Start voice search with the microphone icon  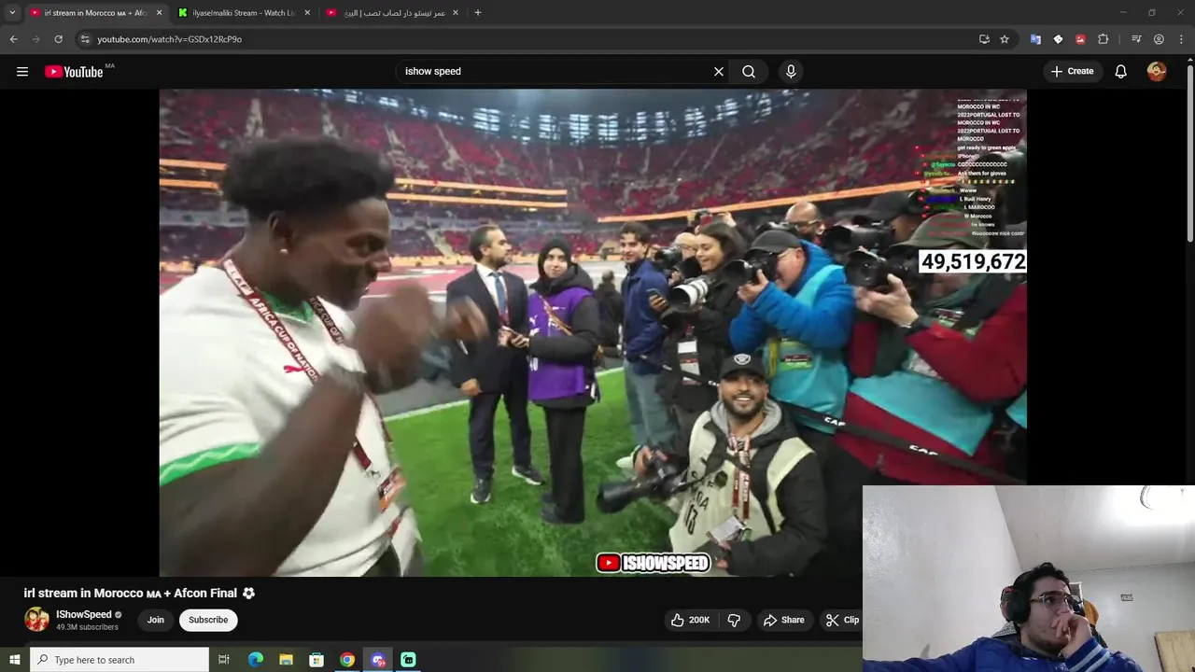point(791,71)
